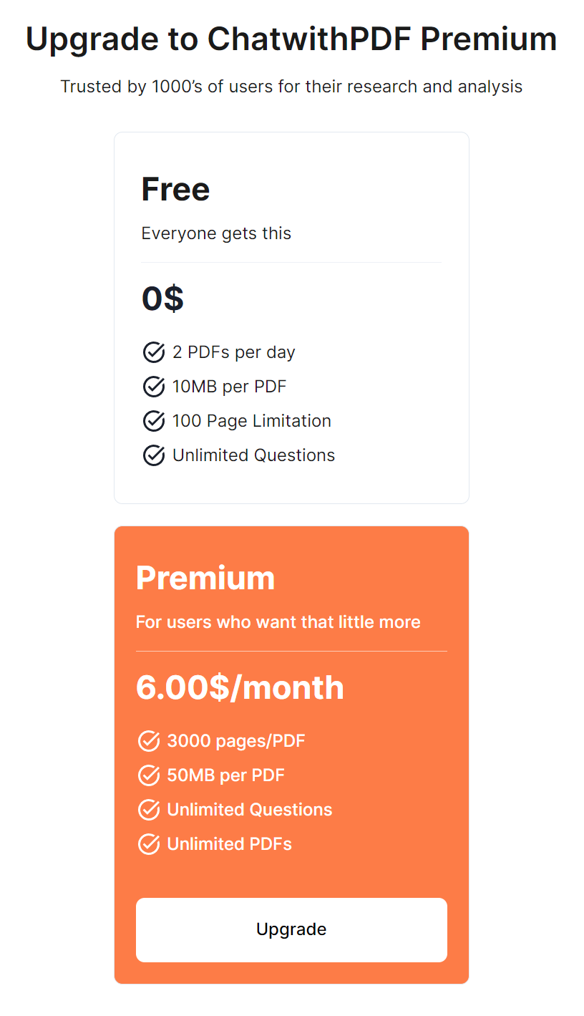Click Free plan's Unlimited Questions checkmark icon
This screenshot has width=584, height=1016.
point(154,455)
